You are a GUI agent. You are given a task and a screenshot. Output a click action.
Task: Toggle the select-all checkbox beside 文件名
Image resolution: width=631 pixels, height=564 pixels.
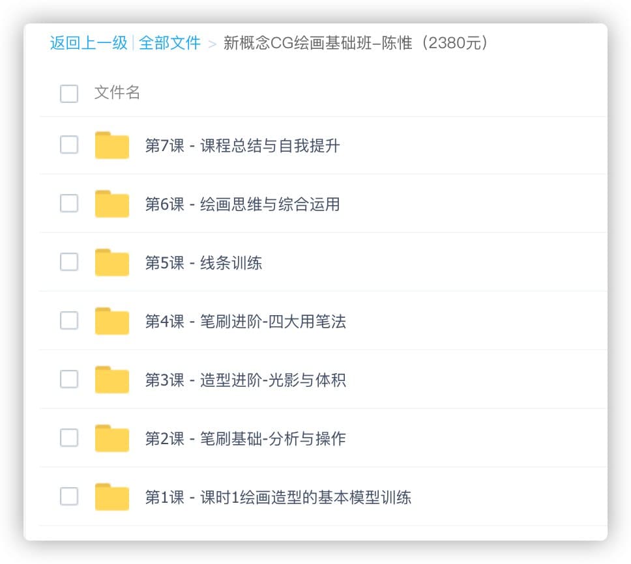(69, 93)
